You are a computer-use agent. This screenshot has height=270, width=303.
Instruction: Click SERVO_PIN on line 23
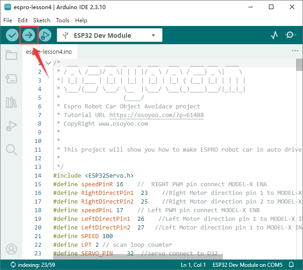(x=97, y=253)
